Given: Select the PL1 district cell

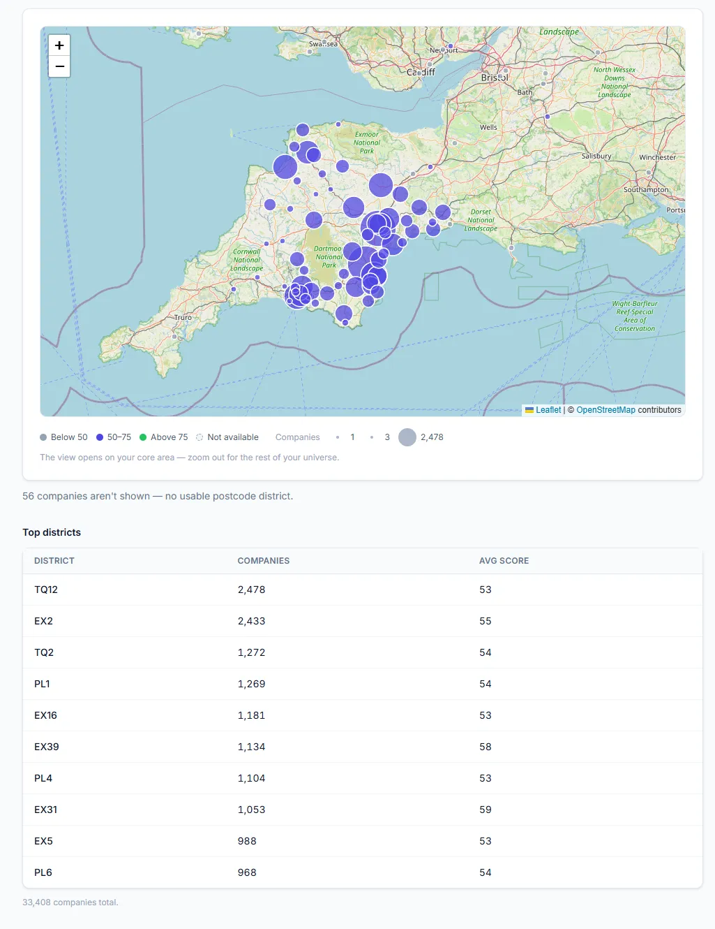Looking at the screenshot, I should (42, 684).
